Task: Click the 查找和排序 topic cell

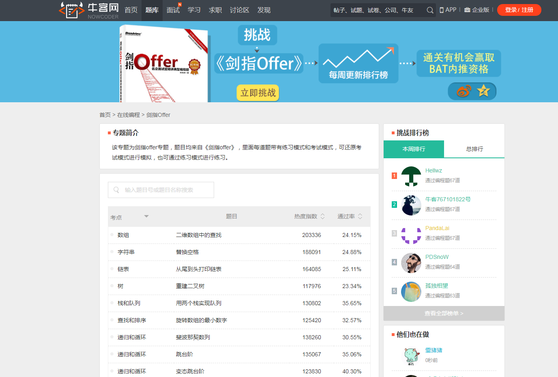Action: pos(132,320)
